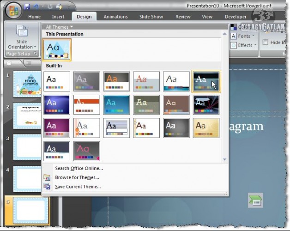Screen dimensions: 290x231
Task: Open the Slide Show ribbon tab
Action: click(x=151, y=17)
